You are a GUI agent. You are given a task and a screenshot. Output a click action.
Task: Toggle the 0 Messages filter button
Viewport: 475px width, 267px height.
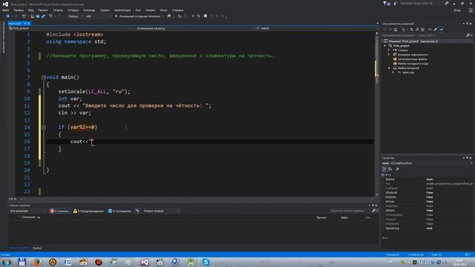pos(119,211)
